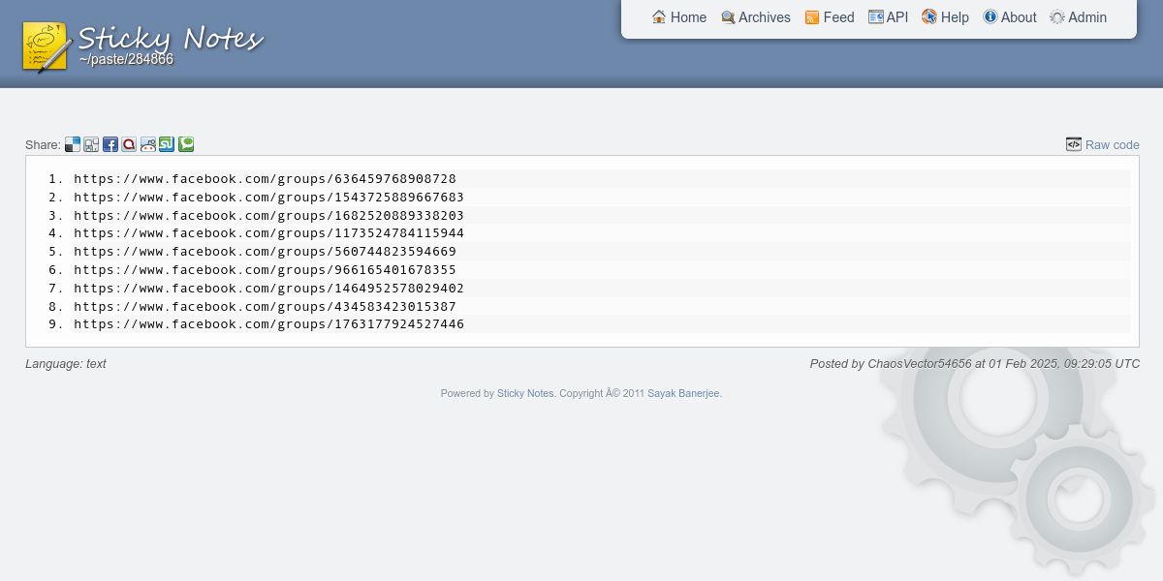Image resolution: width=1163 pixels, height=581 pixels.
Task: Open the Help page
Action: [945, 17]
